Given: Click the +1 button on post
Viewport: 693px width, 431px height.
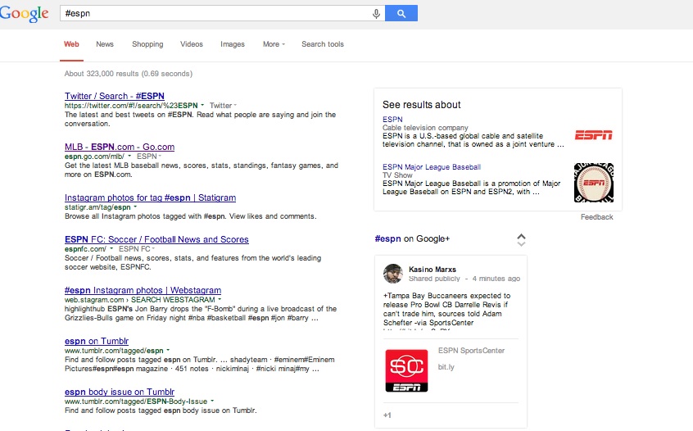Looking at the screenshot, I should tap(387, 415).
